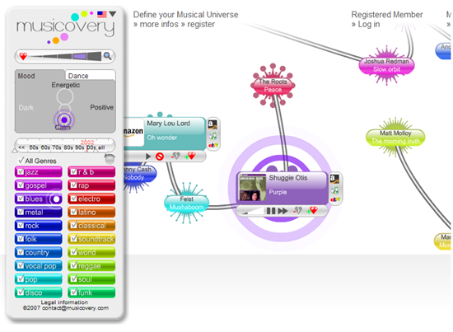
Task: Select Feist Mushaboom song node
Action: click(187, 203)
